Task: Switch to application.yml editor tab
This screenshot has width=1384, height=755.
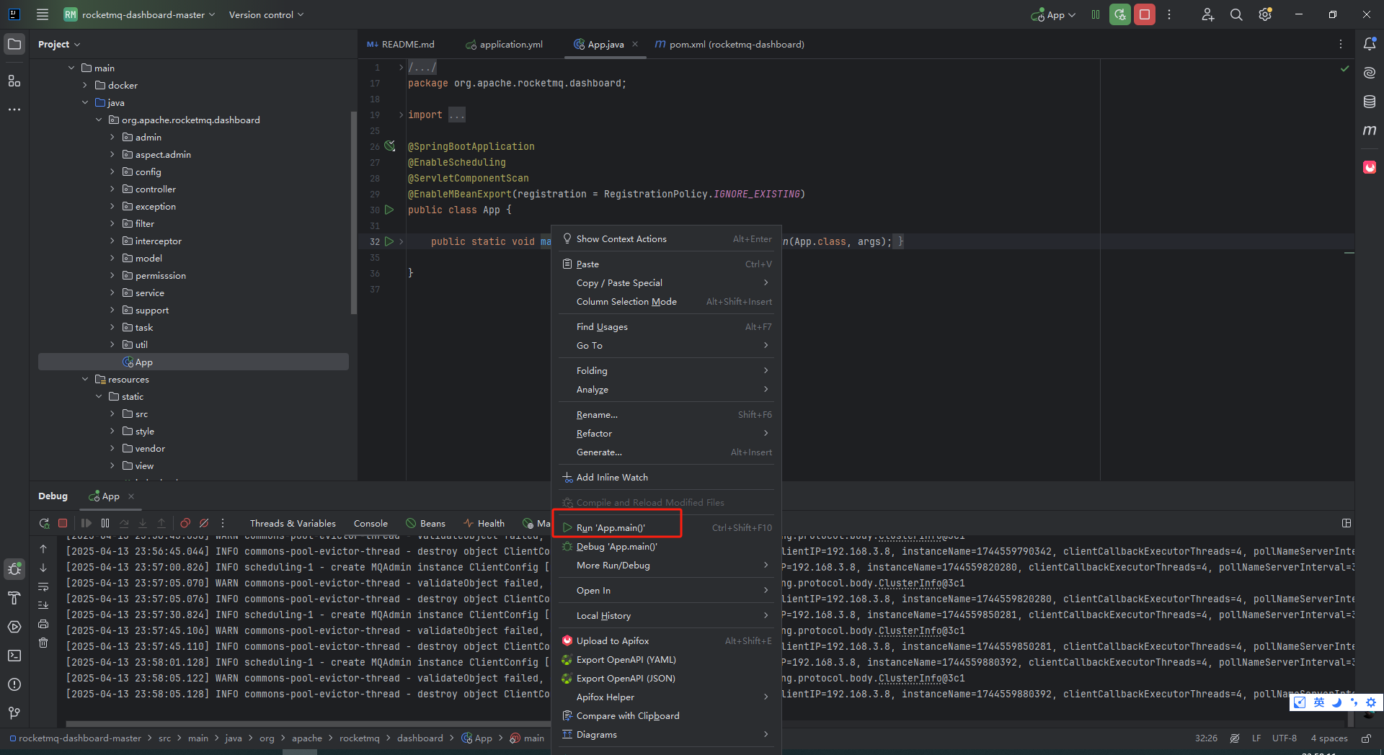Action: tap(505, 44)
